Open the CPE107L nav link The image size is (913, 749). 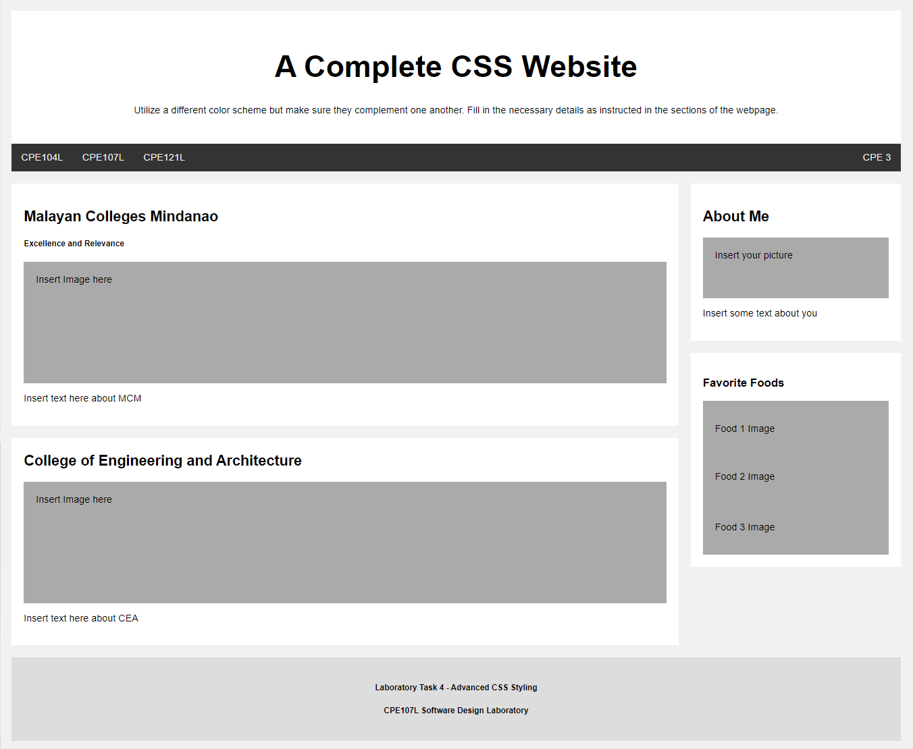tap(103, 157)
